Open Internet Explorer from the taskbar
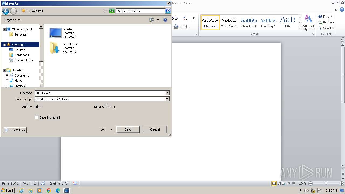The width and height of the screenshot is (345, 194). click(21, 190)
